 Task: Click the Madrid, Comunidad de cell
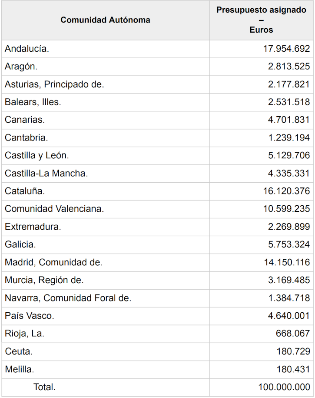click(53, 262)
